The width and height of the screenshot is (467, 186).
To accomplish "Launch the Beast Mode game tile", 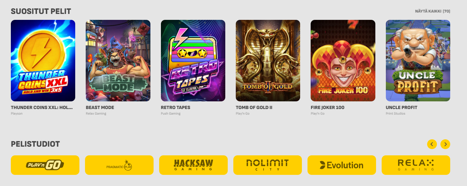I will pyautogui.click(x=118, y=61).
